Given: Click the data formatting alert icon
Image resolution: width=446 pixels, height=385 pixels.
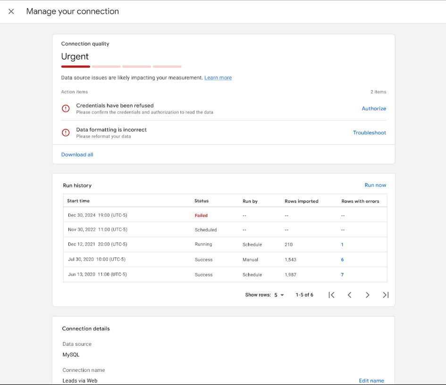Looking at the screenshot, I should click(66, 132).
